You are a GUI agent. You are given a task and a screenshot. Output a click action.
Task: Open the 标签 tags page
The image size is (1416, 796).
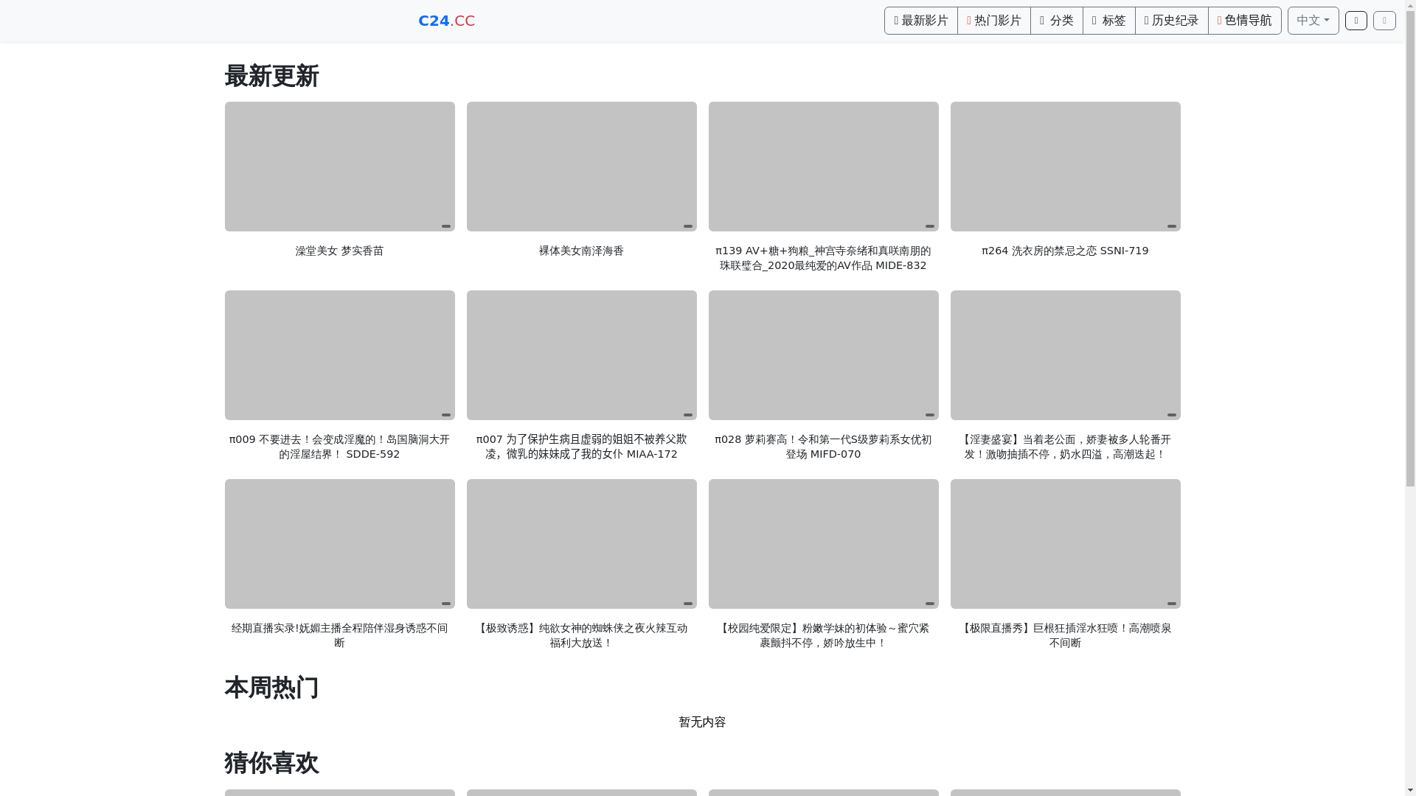click(1109, 21)
